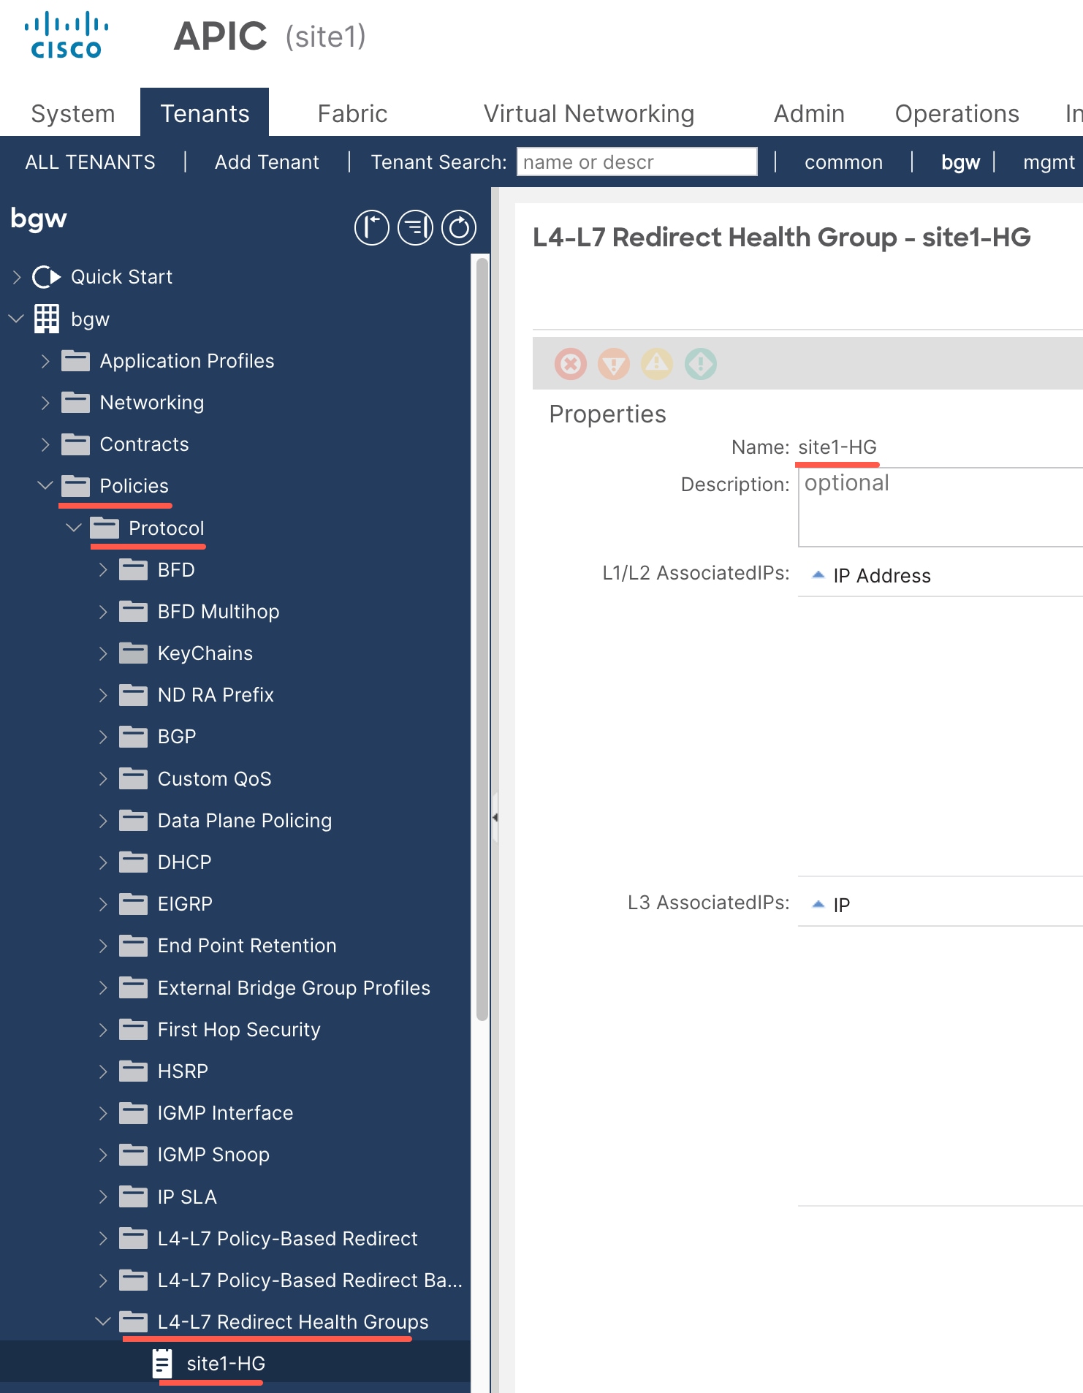This screenshot has width=1083, height=1393.
Task: Open the Fabric tab
Action: point(352,113)
